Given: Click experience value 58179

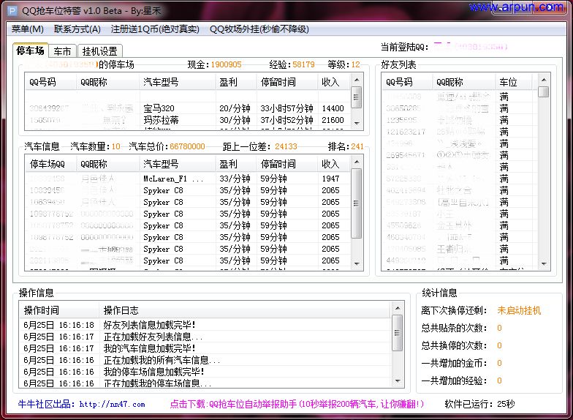Looking at the screenshot, I should pyautogui.click(x=303, y=64).
